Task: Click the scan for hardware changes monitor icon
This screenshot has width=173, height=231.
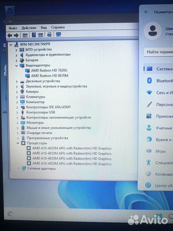Action: point(59,35)
